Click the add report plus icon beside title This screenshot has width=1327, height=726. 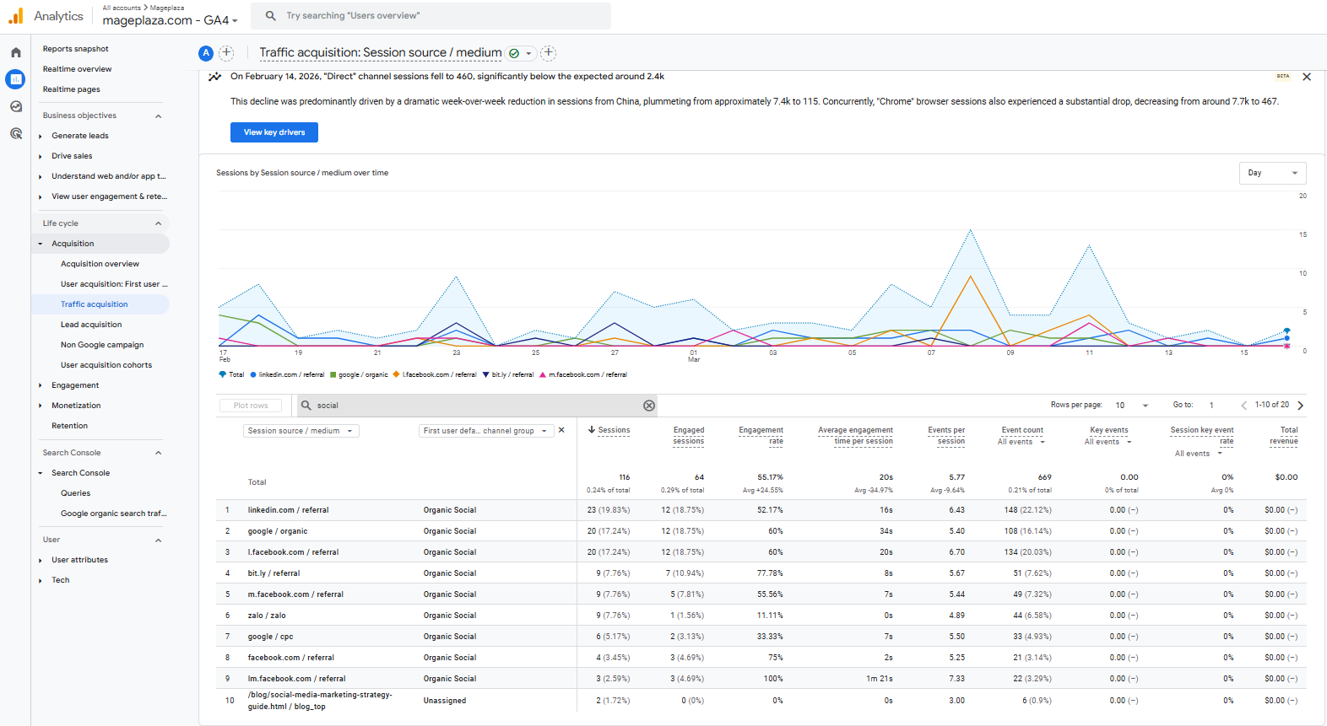548,52
